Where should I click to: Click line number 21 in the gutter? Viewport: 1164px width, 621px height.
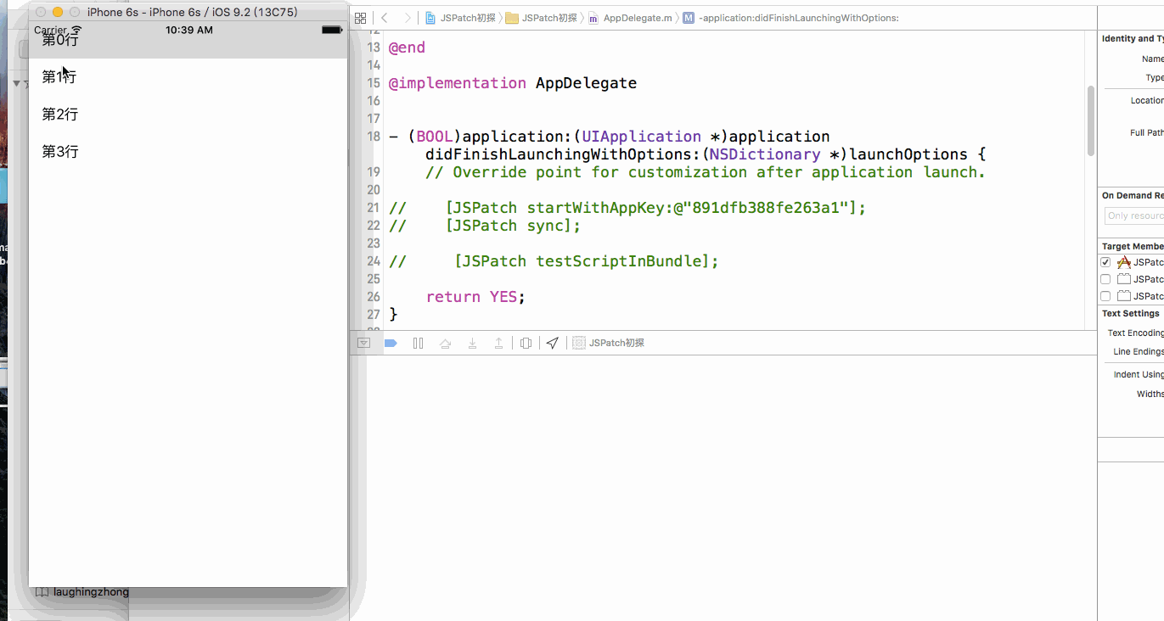coord(374,208)
